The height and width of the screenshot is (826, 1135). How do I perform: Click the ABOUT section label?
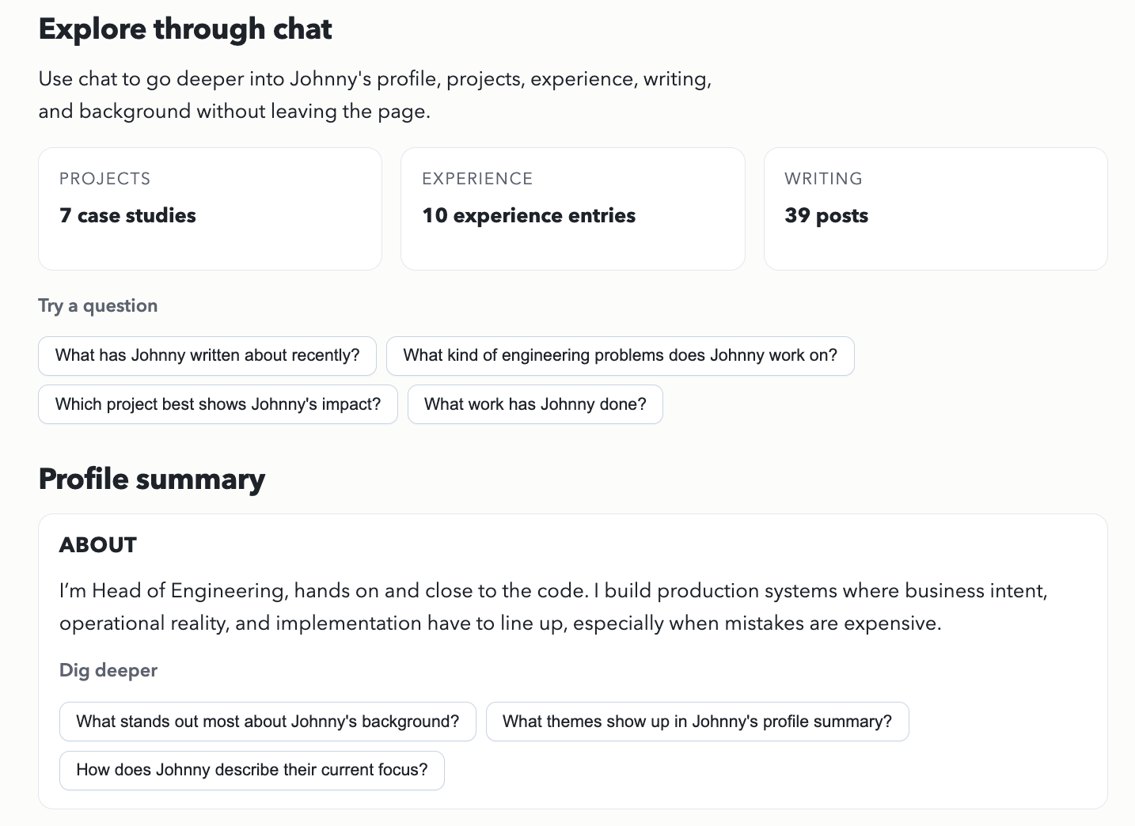tap(98, 545)
